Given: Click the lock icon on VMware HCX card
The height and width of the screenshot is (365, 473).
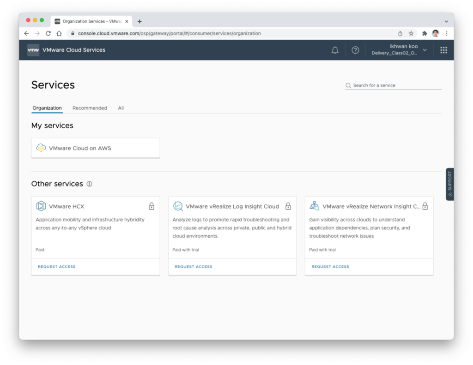Looking at the screenshot, I should [x=152, y=206].
